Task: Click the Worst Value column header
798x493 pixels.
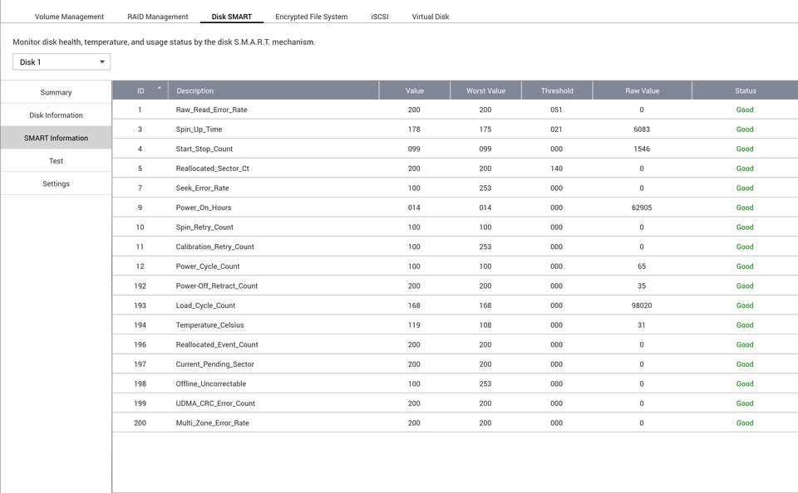Action: click(x=485, y=90)
